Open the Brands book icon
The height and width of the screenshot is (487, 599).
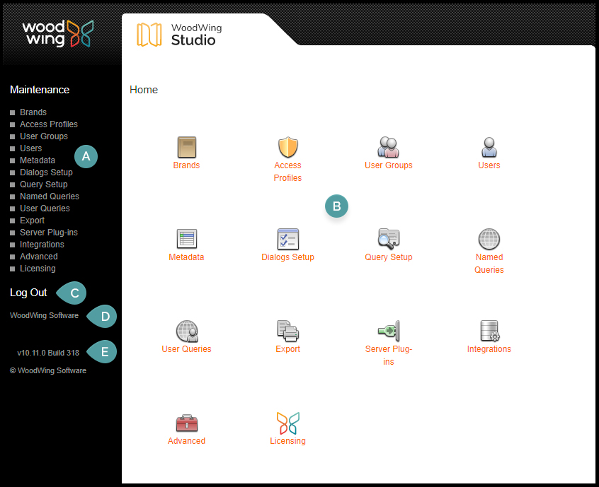tap(186, 147)
